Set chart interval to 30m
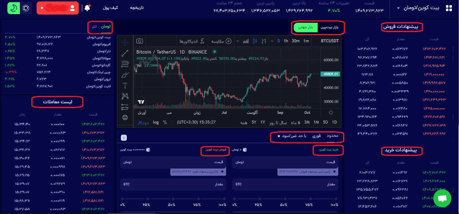 [296, 41]
